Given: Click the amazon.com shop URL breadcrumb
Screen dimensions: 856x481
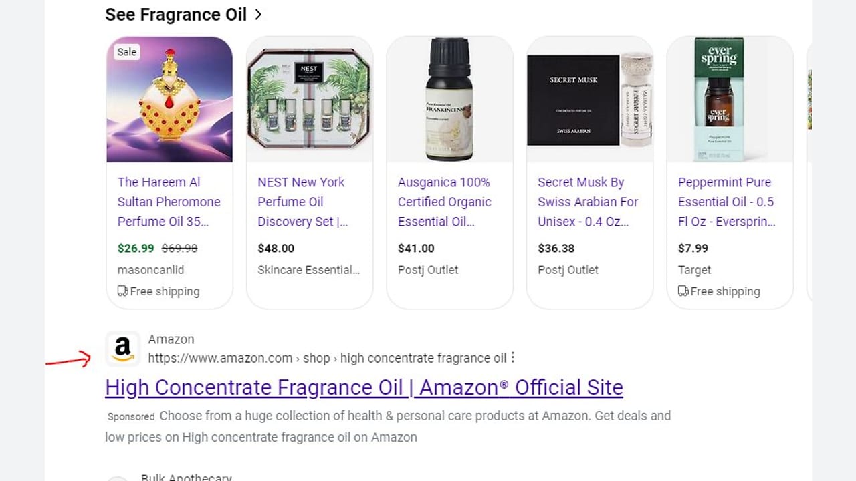Looking at the screenshot, I should click(x=327, y=358).
